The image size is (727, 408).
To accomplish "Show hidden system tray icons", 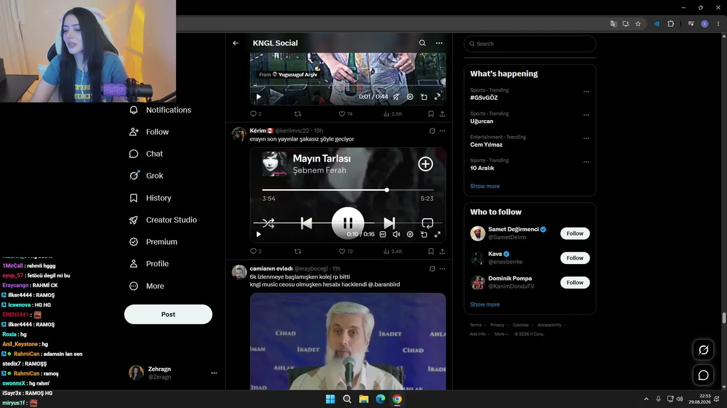I will point(646,399).
